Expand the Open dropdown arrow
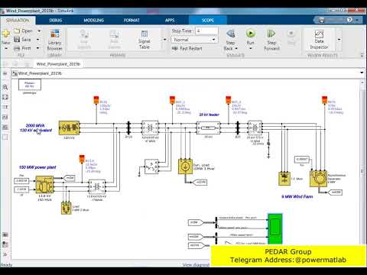The width and height of the screenshot is (367, 275). click(39, 31)
